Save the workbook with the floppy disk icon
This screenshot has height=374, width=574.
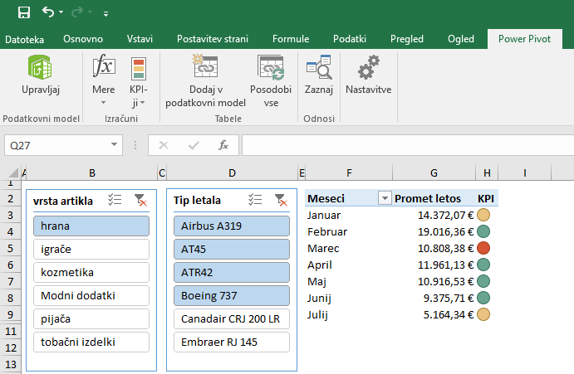coord(24,12)
